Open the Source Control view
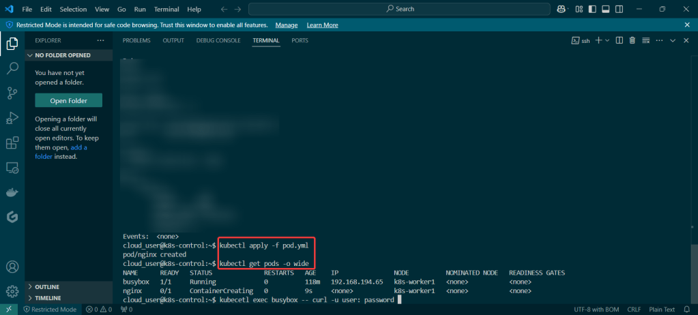698x315 pixels. (12, 93)
